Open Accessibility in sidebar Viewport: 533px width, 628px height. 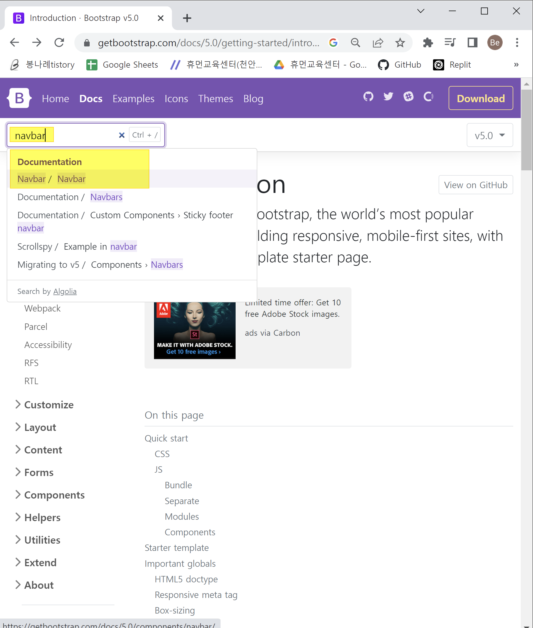[48, 345]
